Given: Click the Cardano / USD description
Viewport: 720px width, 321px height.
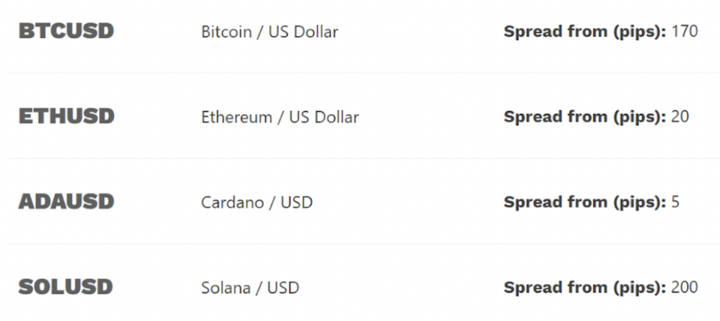Looking at the screenshot, I should click(257, 203).
